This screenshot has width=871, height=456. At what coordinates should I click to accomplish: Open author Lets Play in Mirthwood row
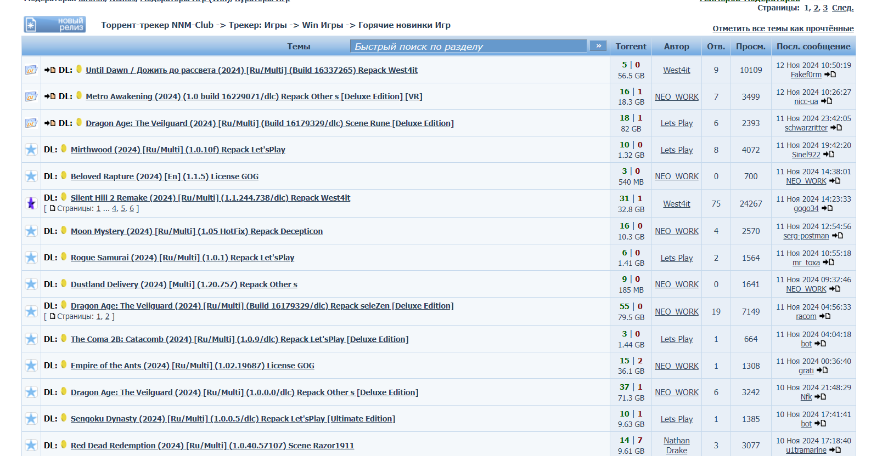pyautogui.click(x=677, y=150)
